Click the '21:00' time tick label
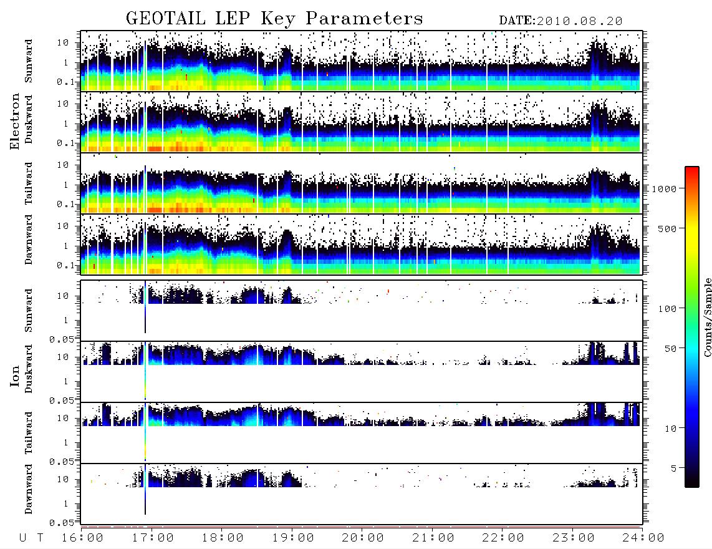The width and height of the screenshot is (712, 549). (x=433, y=538)
